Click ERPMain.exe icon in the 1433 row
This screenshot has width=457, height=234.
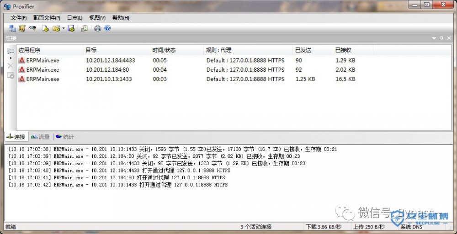tap(21, 79)
